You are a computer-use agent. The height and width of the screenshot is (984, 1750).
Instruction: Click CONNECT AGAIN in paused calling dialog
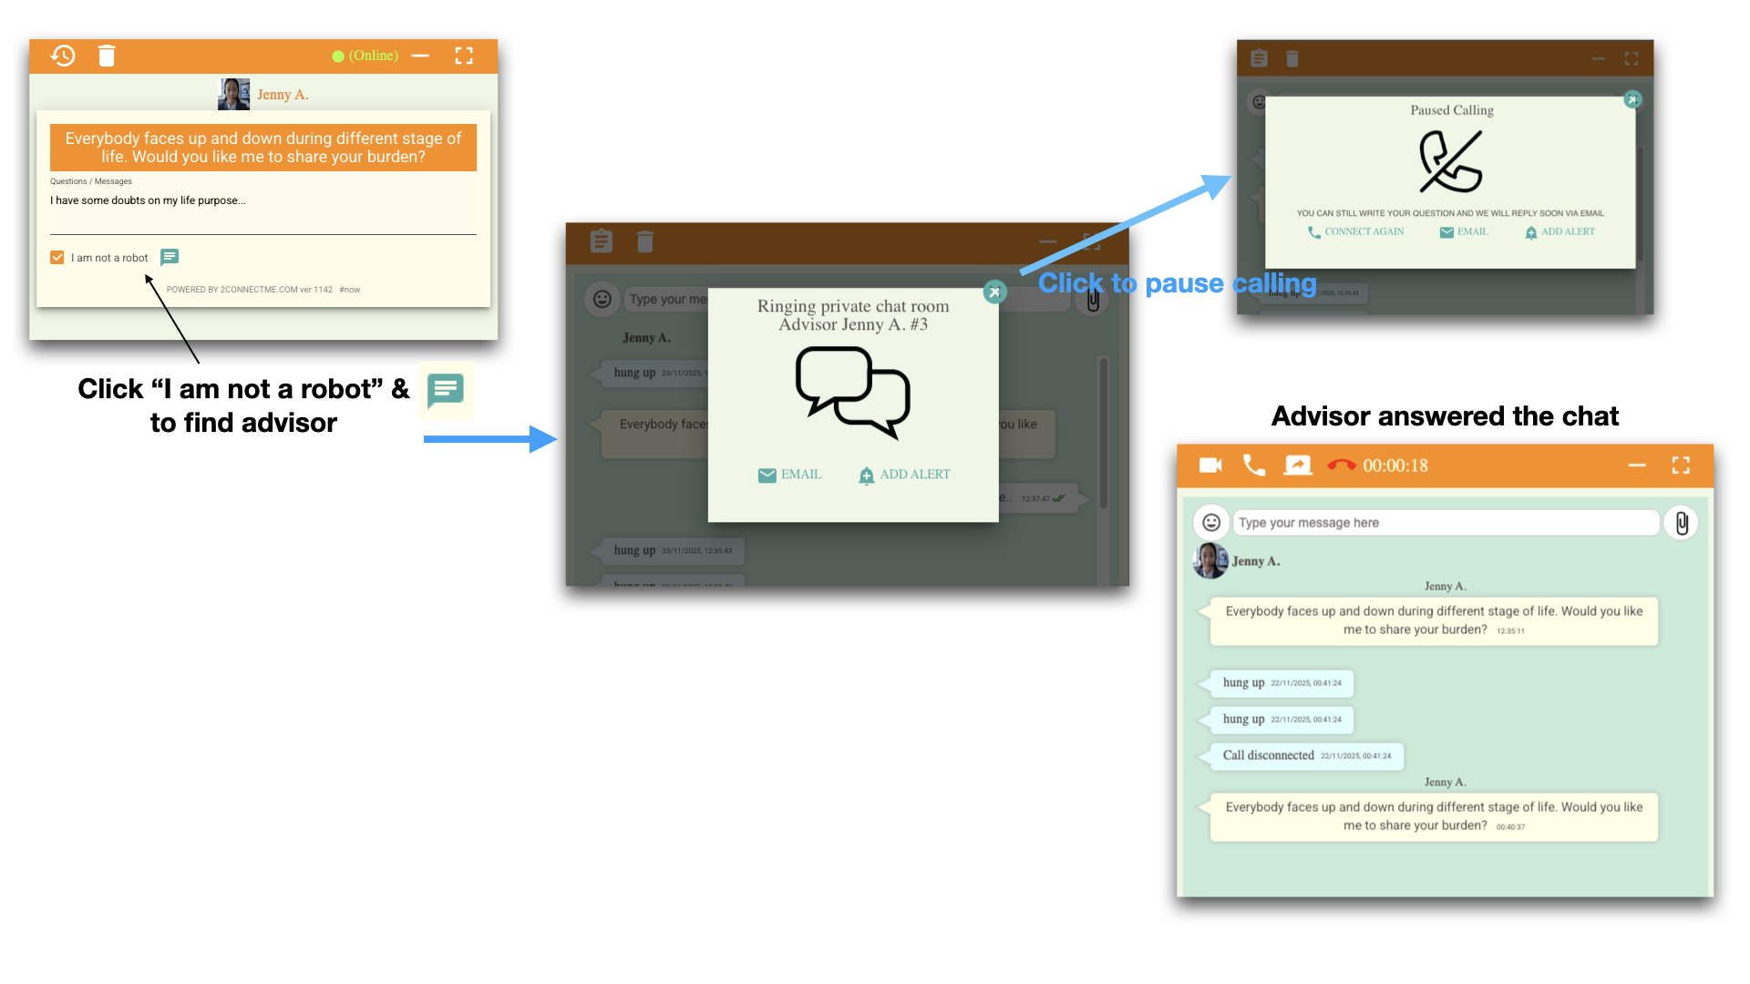tap(1355, 232)
